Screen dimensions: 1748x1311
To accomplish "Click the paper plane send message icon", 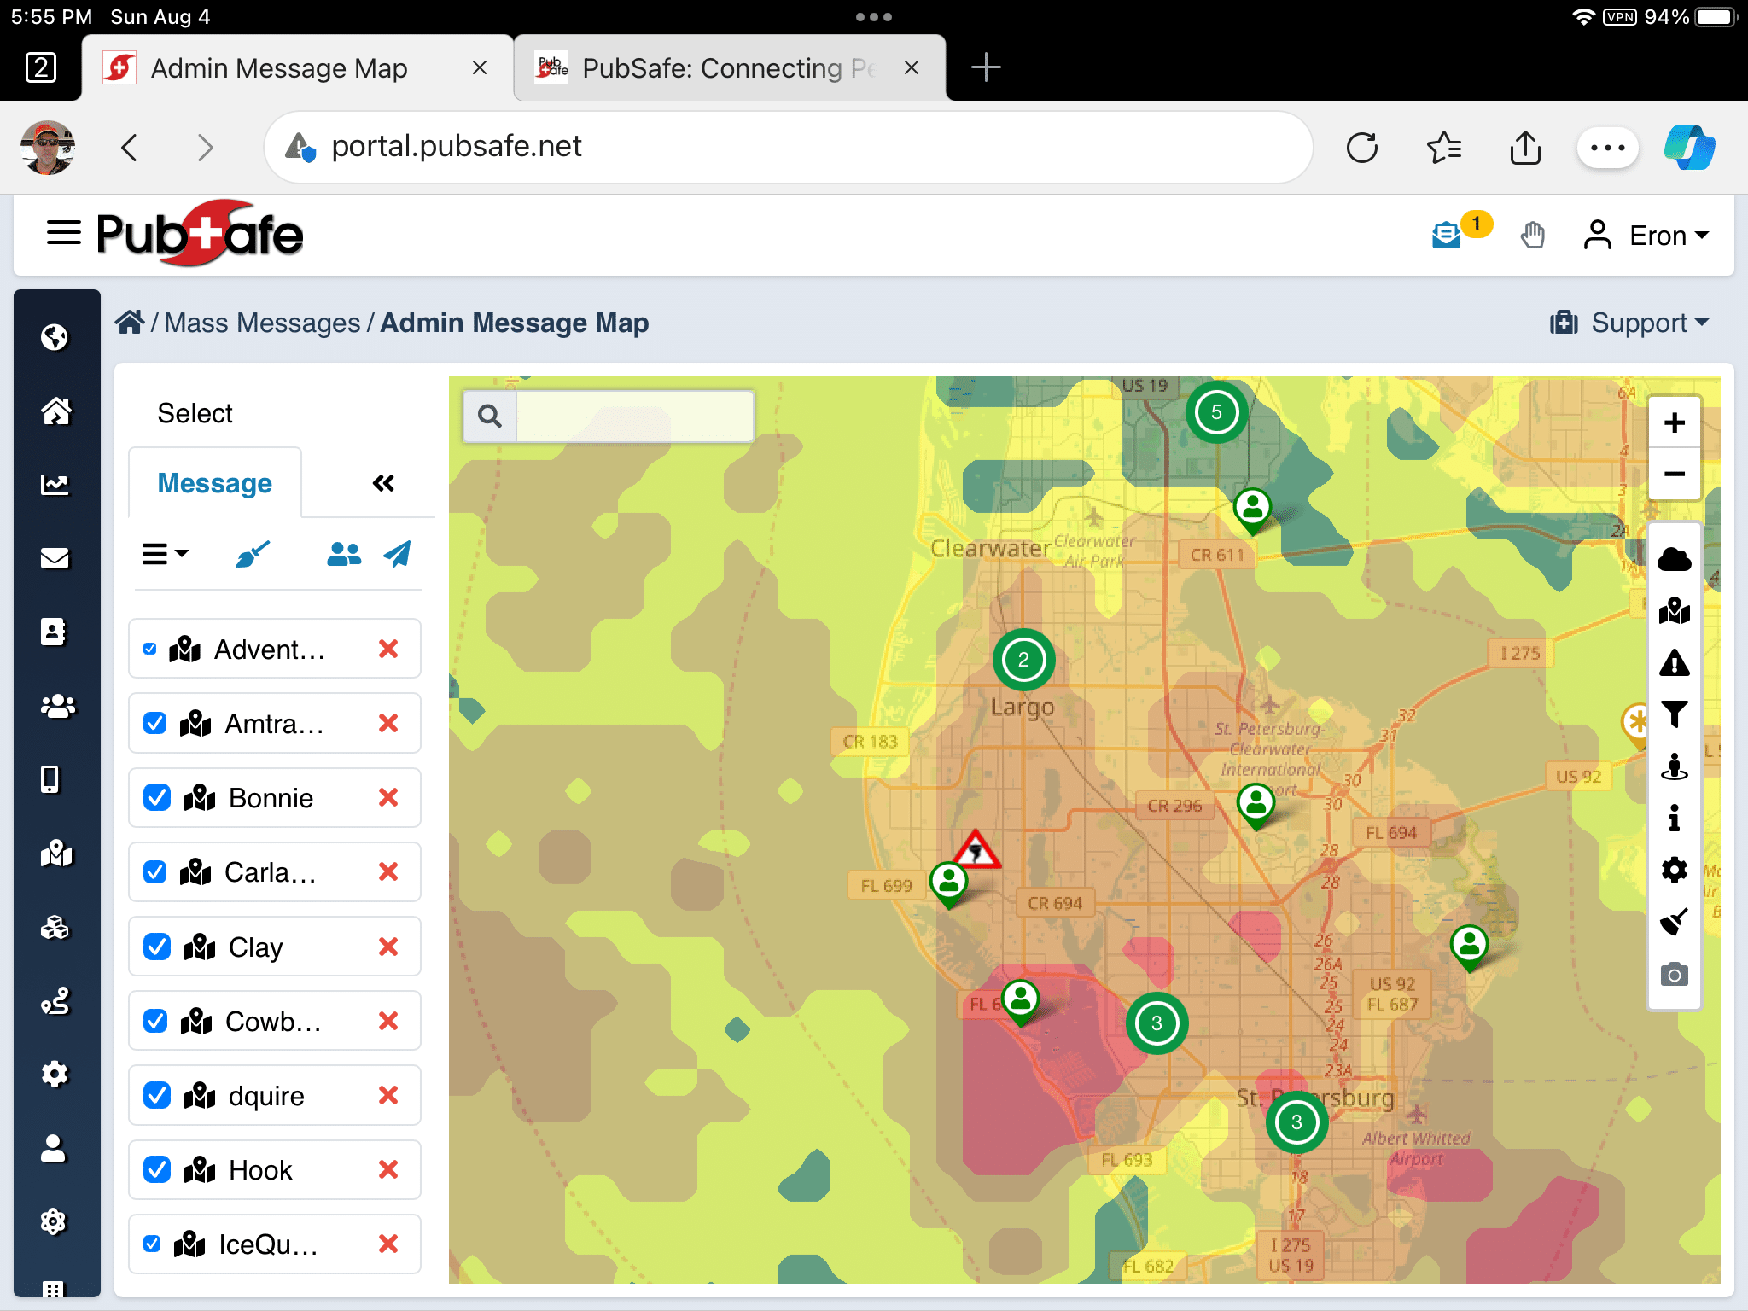I will [397, 555].
